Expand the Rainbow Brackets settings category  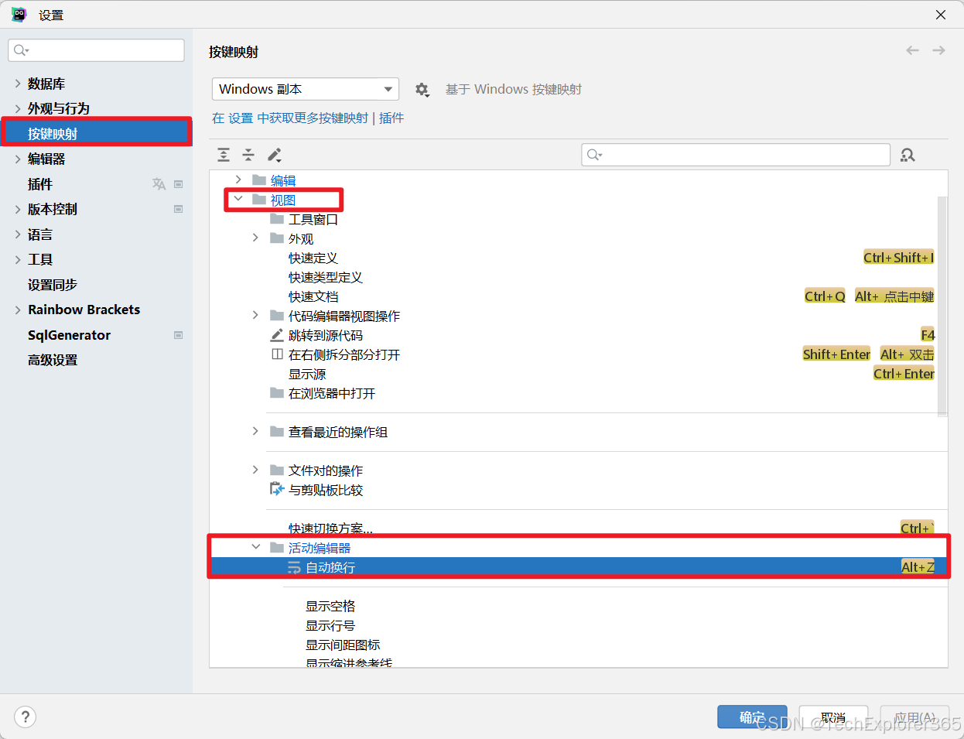point(18,310)
